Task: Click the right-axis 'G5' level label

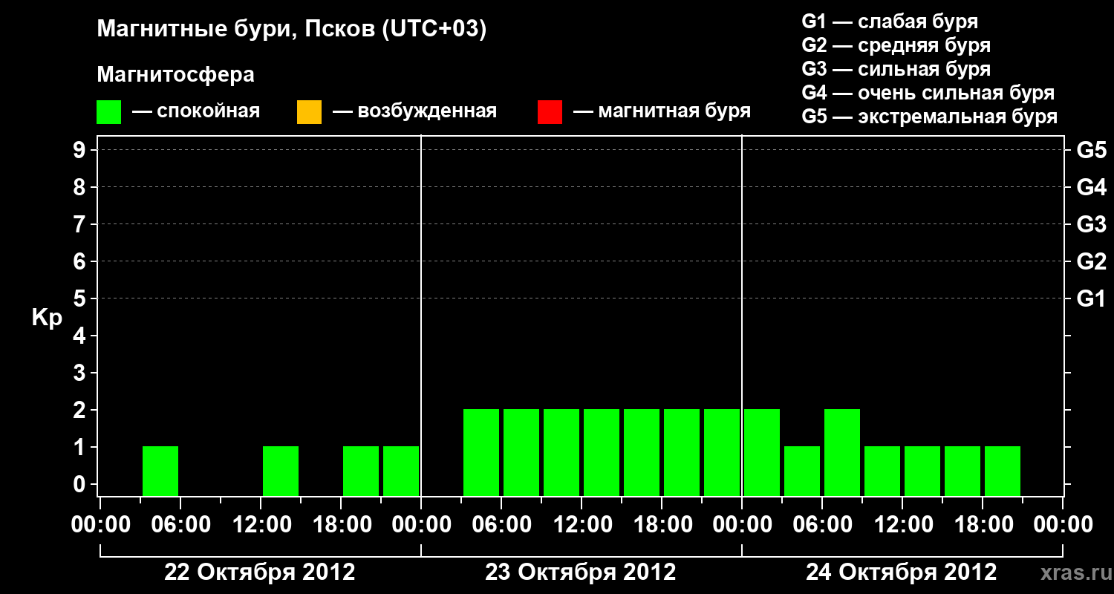Action: [1091, 150]
